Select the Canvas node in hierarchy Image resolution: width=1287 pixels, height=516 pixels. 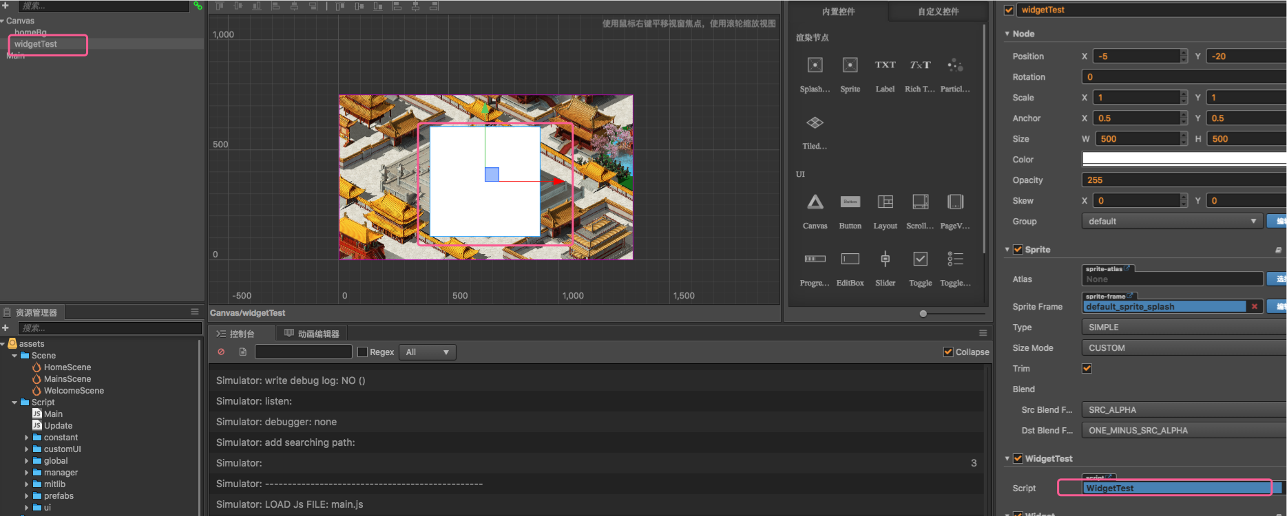(20, 21)
